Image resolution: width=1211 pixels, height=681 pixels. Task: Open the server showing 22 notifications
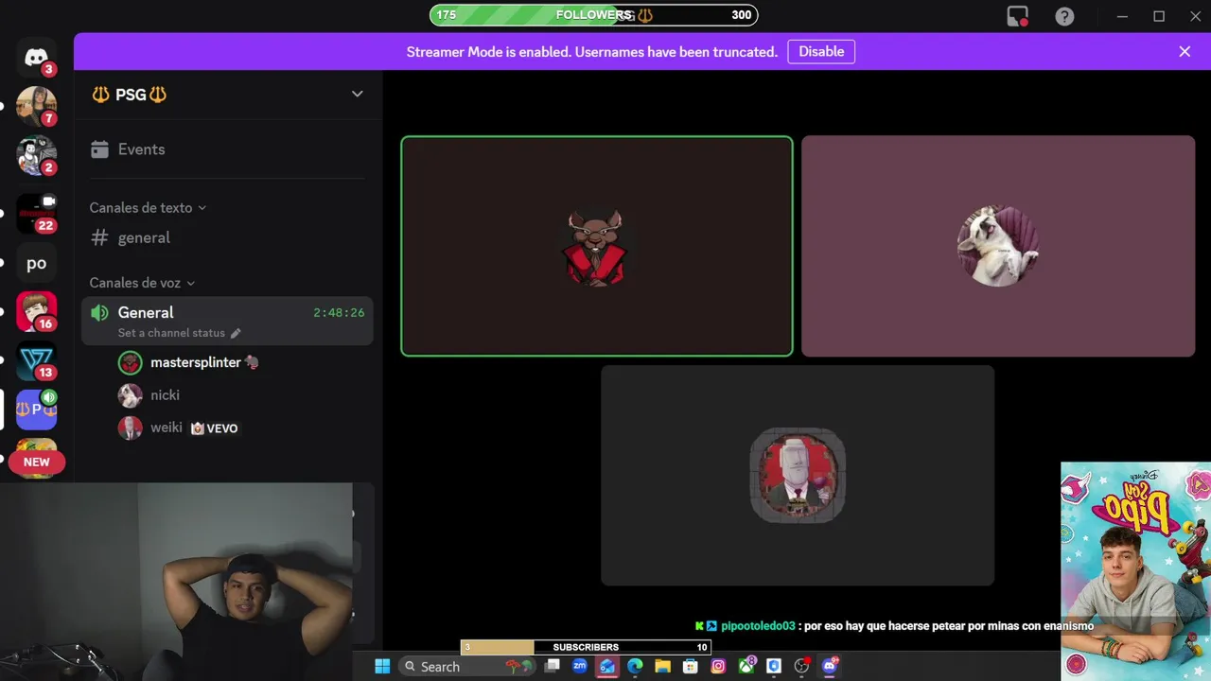coord(36,214)
